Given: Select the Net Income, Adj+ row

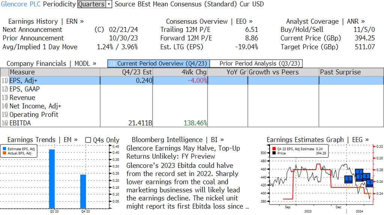Looking at the screenshot, I should point(192,106).
